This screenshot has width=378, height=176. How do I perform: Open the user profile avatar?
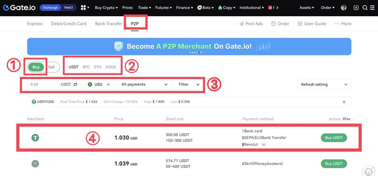pos(344,7)
